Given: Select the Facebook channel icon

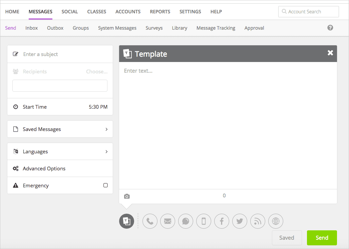Looking at the screenshot, I should 222,221.
